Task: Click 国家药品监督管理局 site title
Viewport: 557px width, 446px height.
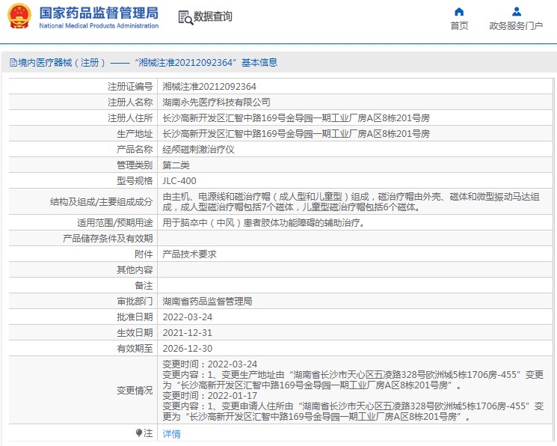Action: coord(99,13)
